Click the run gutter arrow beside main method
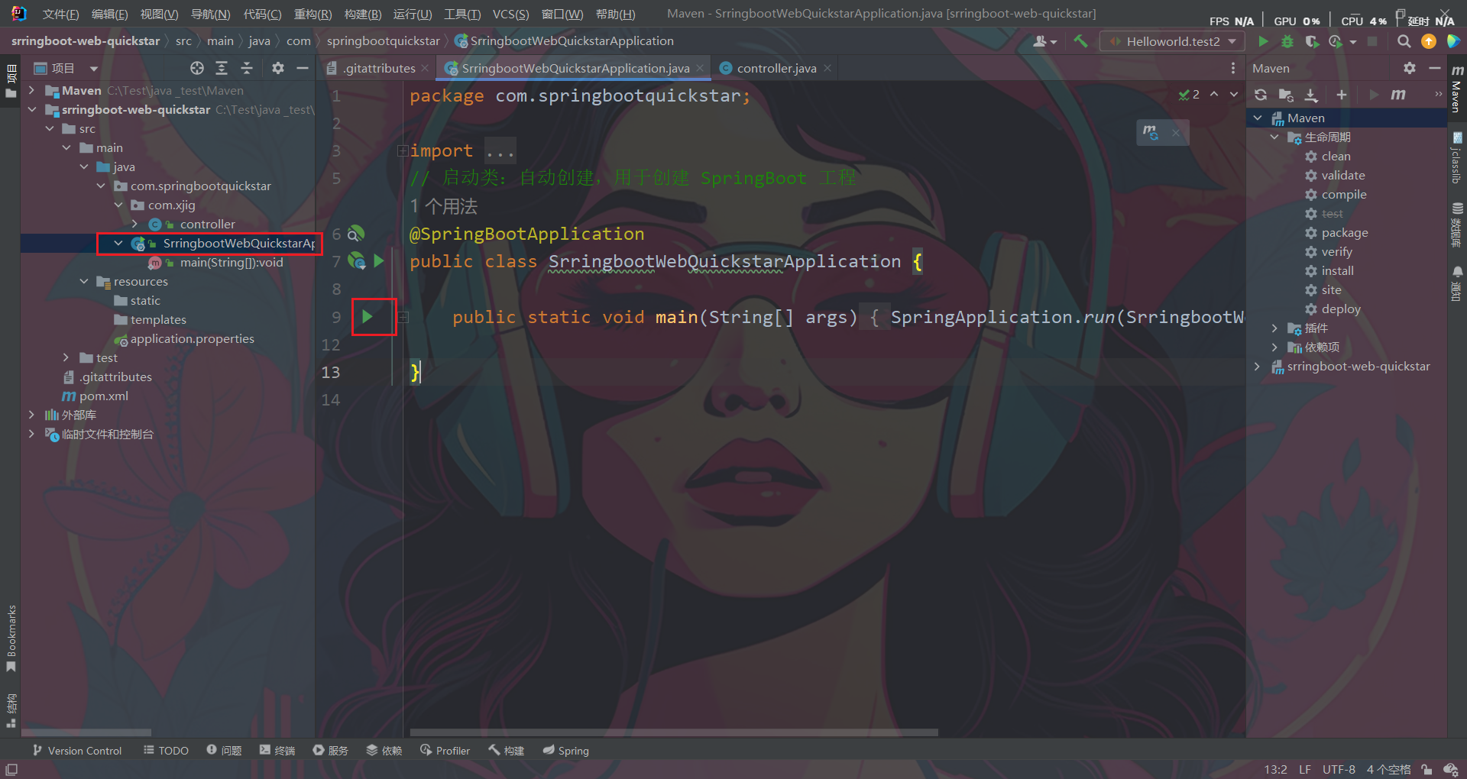Viewport: 1467px width, 779px height. pyautogui.click(x=368, y=316)
